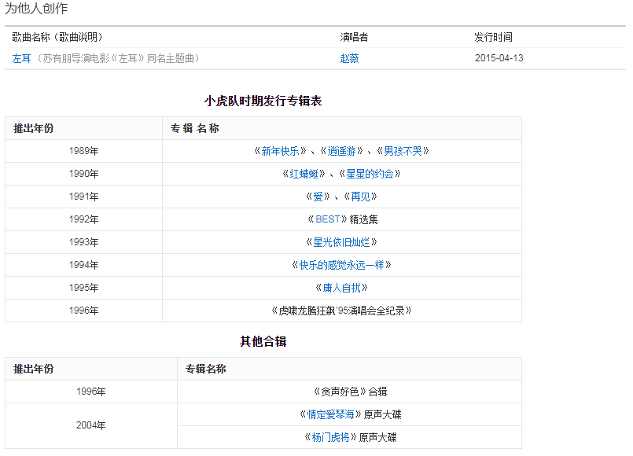The width and height of the screenshot is (633, 456).
Task: Open the 庸人自扰 album link
Action: tap(341, 288)
